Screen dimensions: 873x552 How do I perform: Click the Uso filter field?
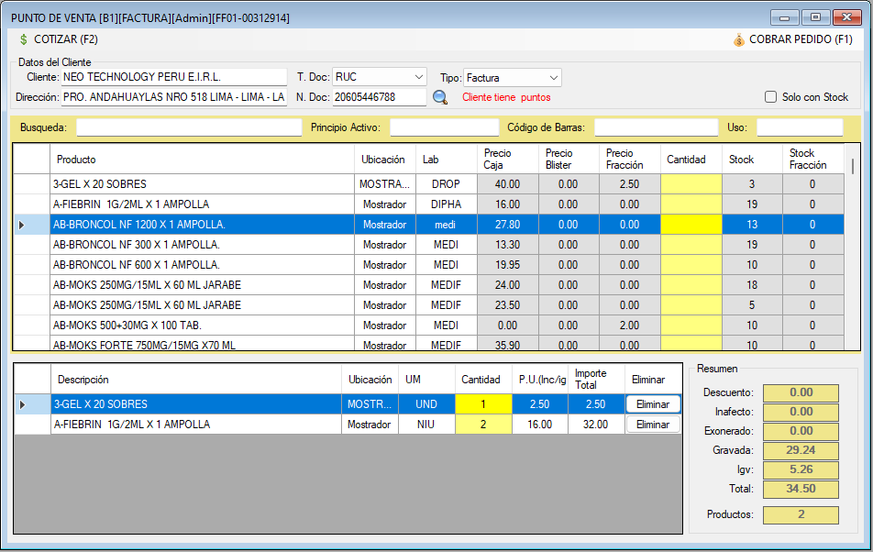799,127
